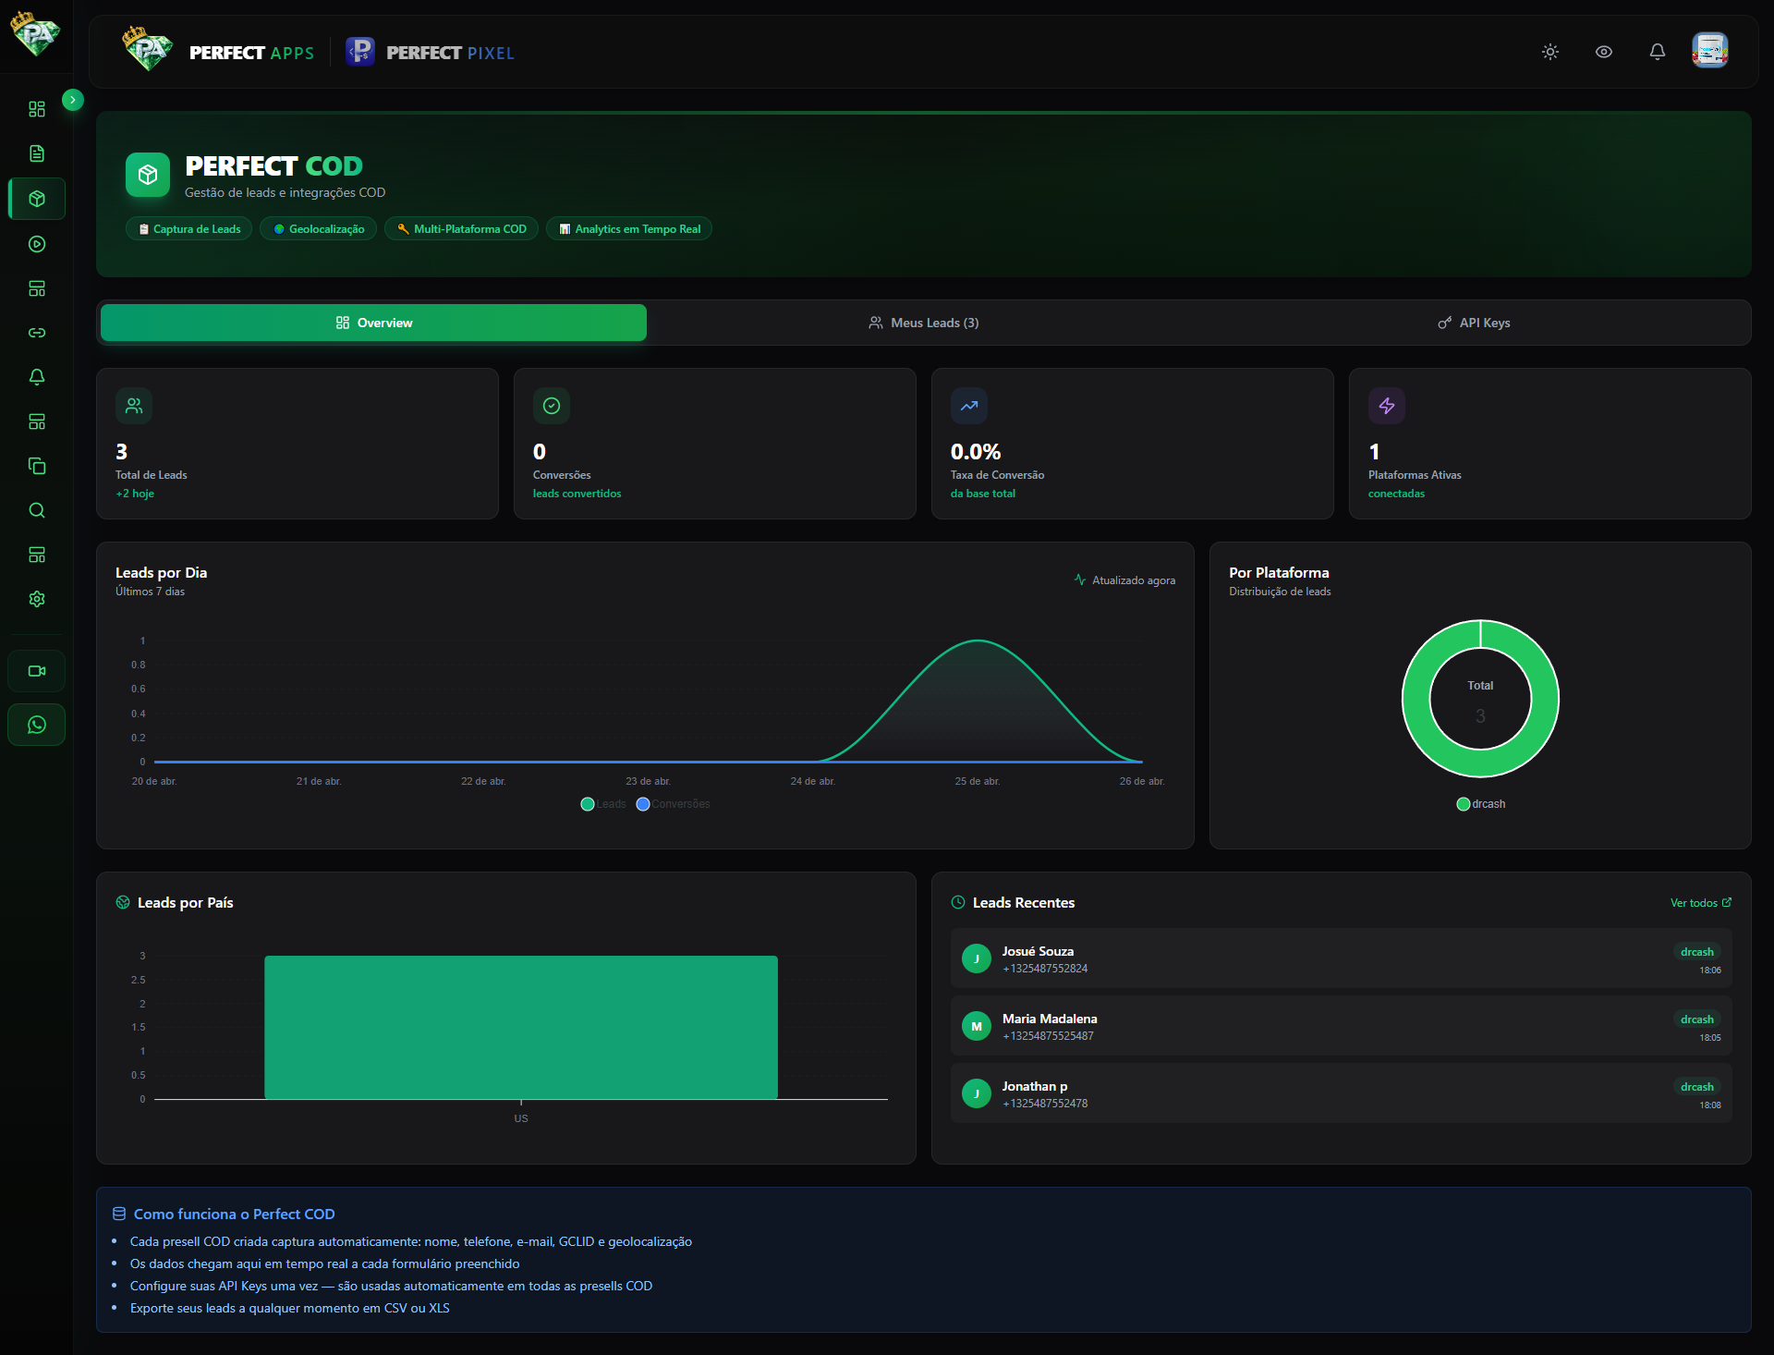Click the PERFECT APPS text link
This screenshot has height=1355, width=1774.
(x=251, y=53)
